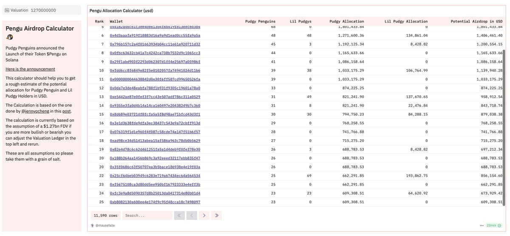510x236 pixels.
Task: Open wallet 0x25cf64beb03949c6283e719a67434ec64a564534
Action: pos(155,176)
